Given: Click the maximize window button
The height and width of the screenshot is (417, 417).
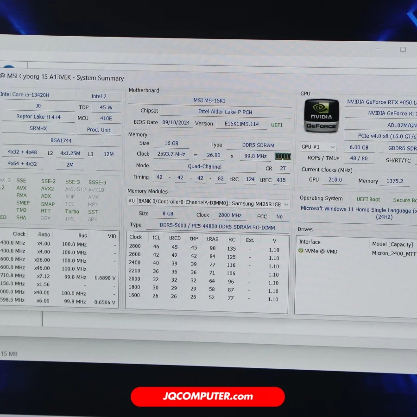Looking at the screenshot, I should [403, 50].
